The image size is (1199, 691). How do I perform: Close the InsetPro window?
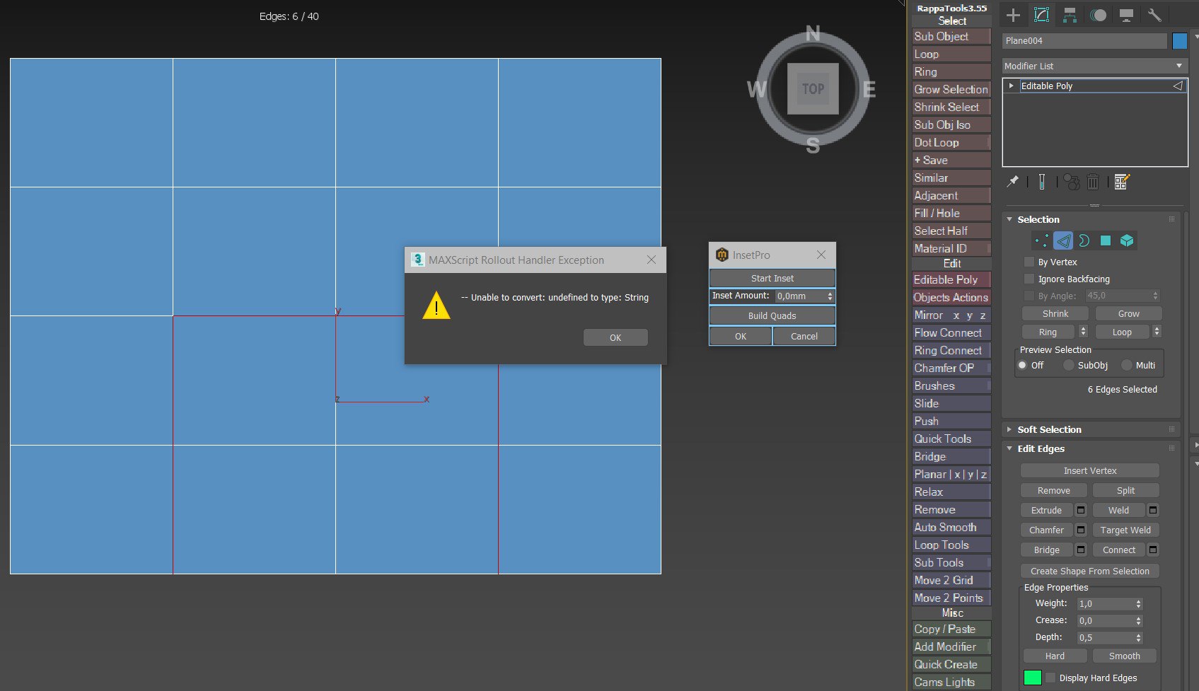tap(821, 255)
